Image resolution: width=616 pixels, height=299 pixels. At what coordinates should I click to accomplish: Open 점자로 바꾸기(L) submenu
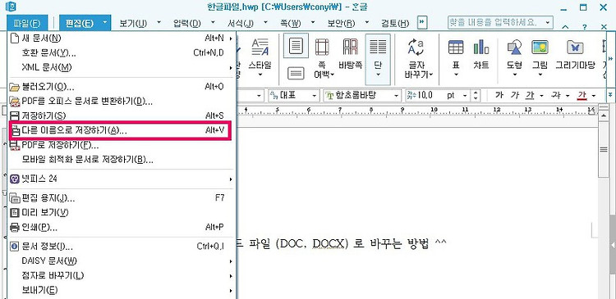point(122,275)
